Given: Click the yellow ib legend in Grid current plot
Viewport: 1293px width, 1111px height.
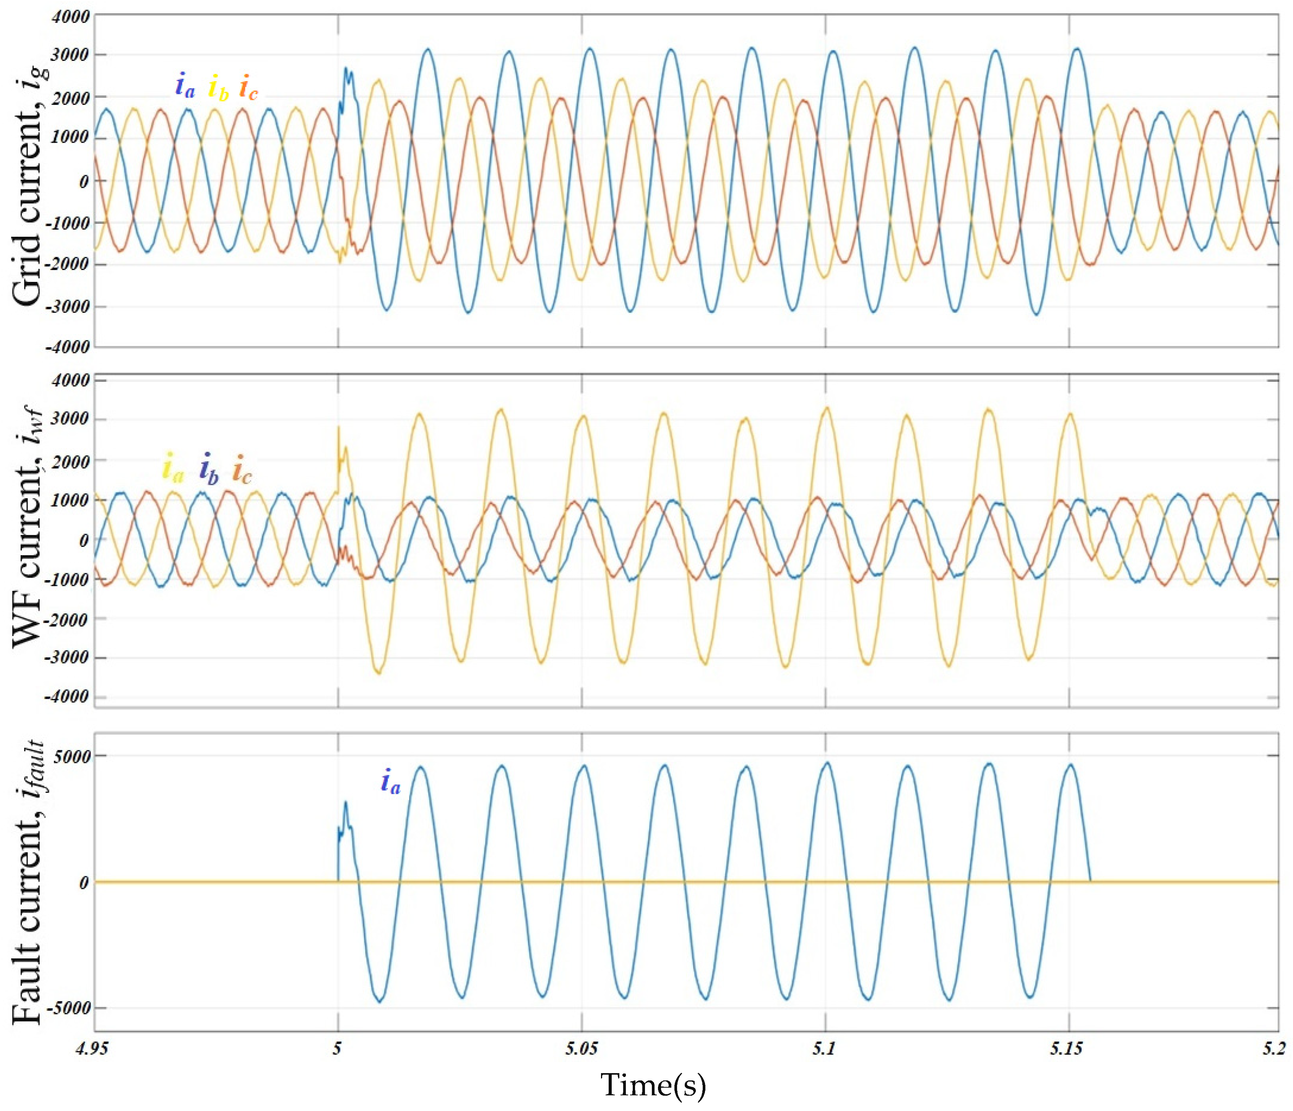Looking at the screenshot, I should pos(218,87).
